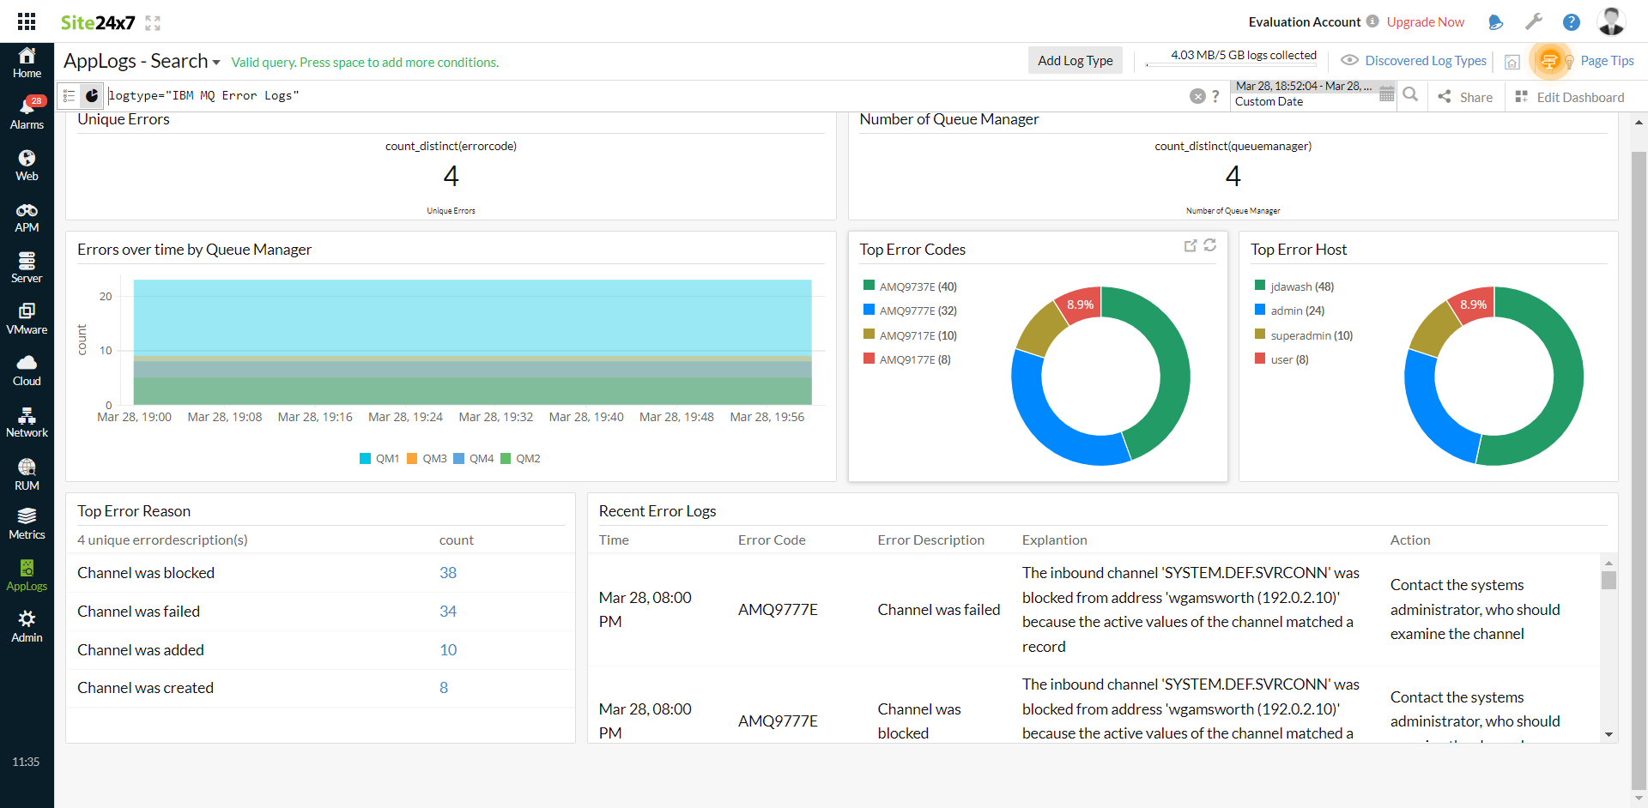The image size is (1648, 808).
Task: Click the search magnifier beside the date range
Action: point(1411,95)
